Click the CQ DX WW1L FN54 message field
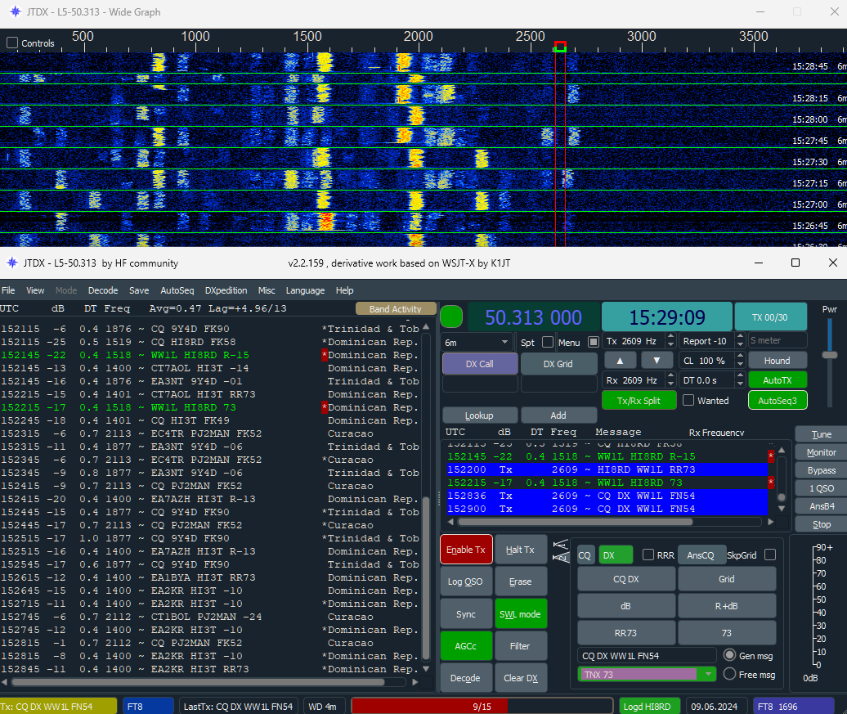The width and height of the screenshot is (847, 714). click(648, 656)
